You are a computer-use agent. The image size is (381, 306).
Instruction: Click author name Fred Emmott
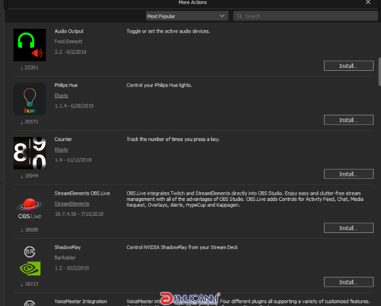coord(68,42)
